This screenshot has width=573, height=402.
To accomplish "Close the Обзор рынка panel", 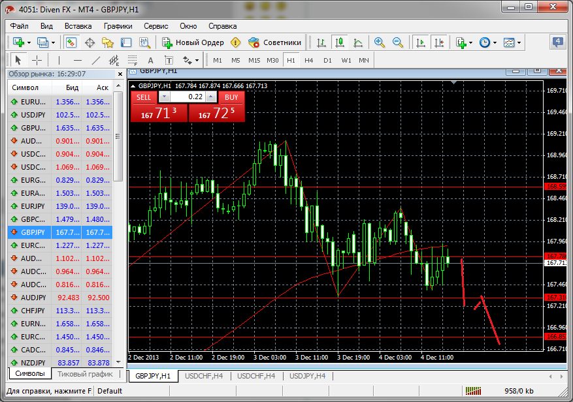I will 120,74.
